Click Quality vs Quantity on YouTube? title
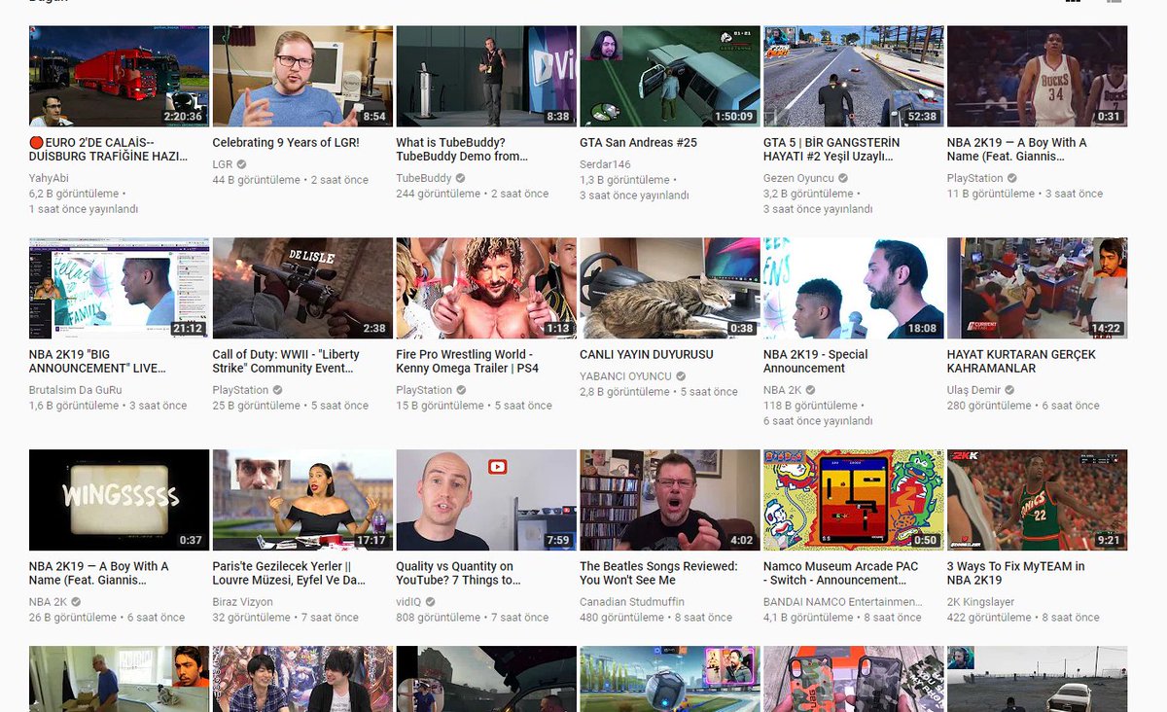This screenshot has width=1167, height=712. tap(459, 573)
